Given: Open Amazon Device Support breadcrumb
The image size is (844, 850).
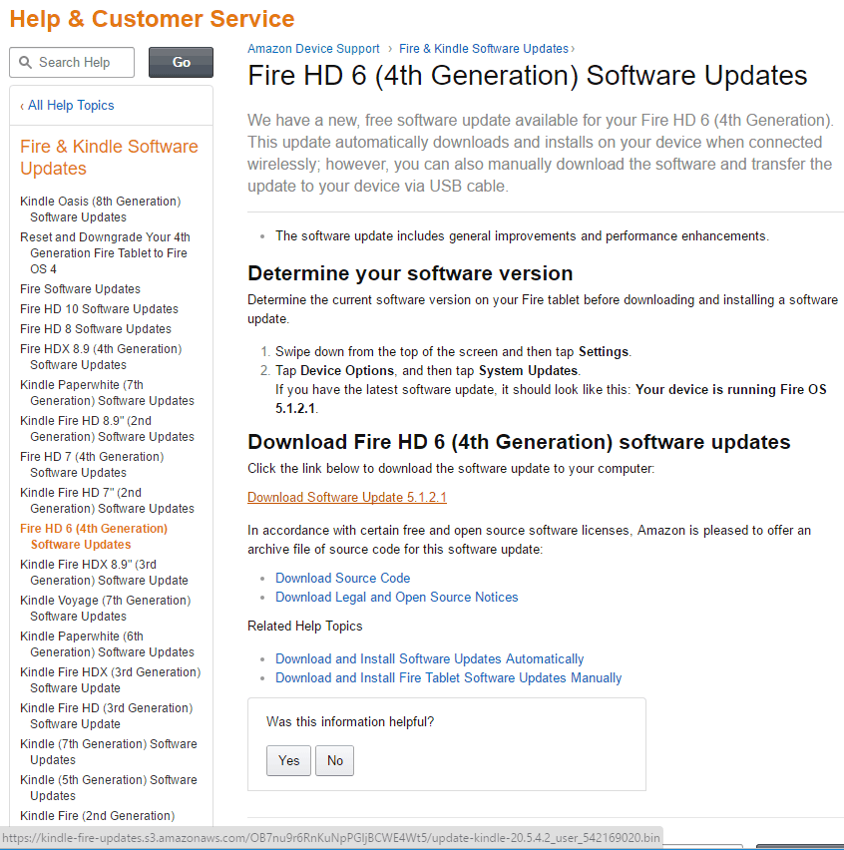Looking at the screenshot, I should tap(313, 49).
